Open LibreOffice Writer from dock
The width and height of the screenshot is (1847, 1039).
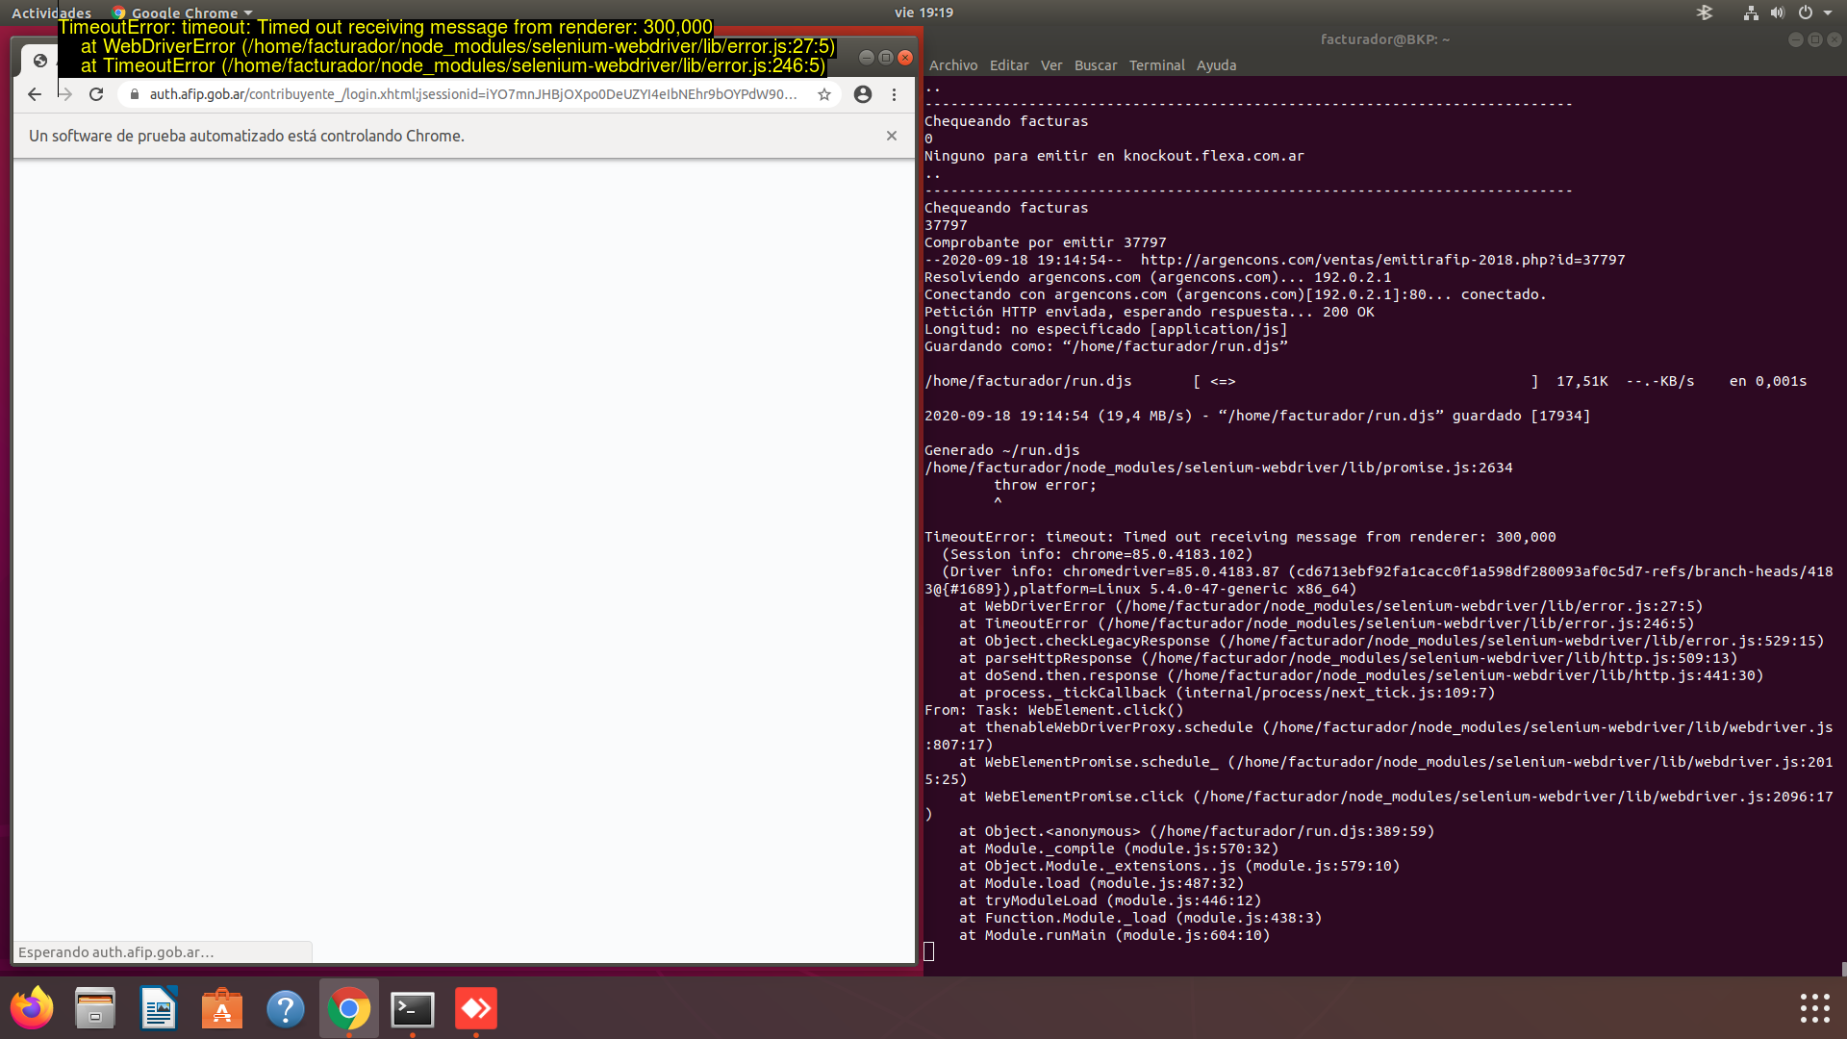coord(159,1008)
